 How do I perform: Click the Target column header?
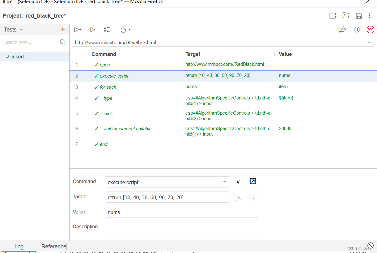(193, 54)
